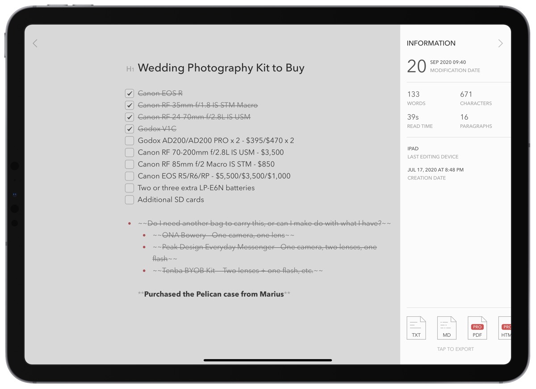Viewport: 536px width, 389px height.
Task: Uncheck the Canon EOS R checkbox
Action: click(x=130, y=93)
